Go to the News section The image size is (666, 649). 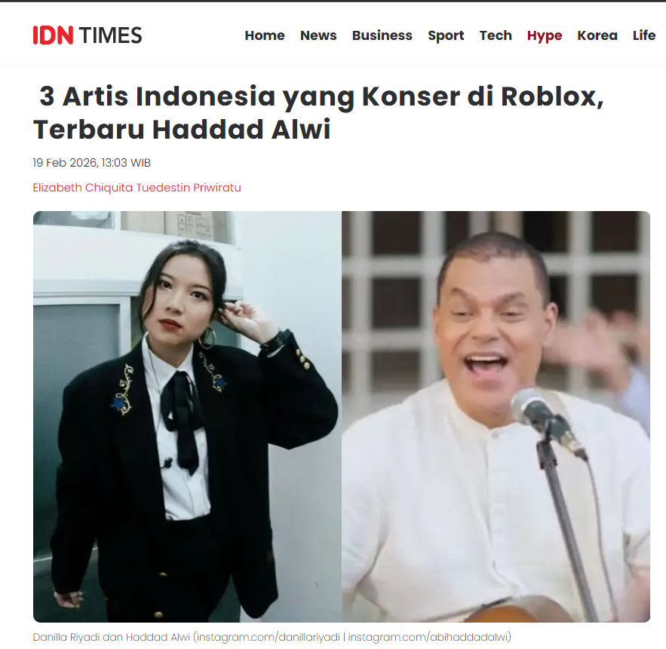[318, 35]
